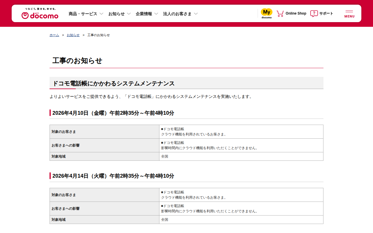Open the サポート text link
Image resolution: width=373 pixels, height=233 pixels.
point(326,13)
